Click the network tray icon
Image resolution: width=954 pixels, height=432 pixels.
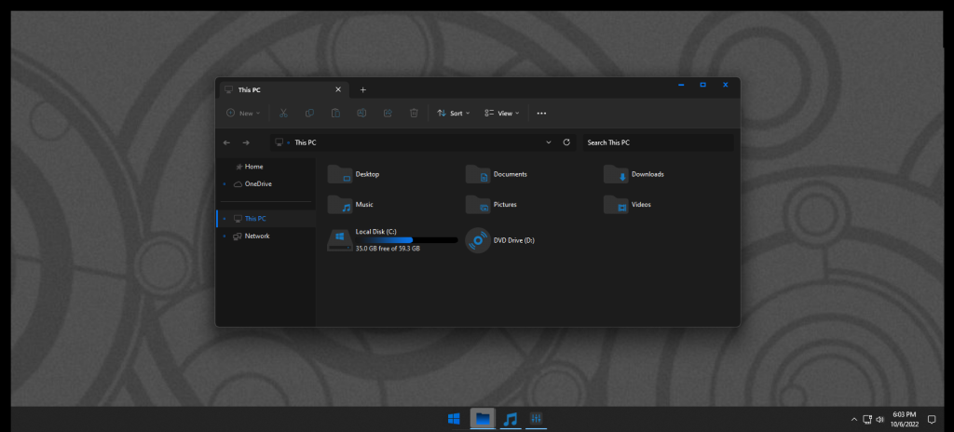coord(867,419)
